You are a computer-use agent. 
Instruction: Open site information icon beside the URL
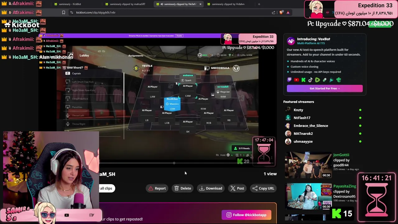tap(72, 12)
